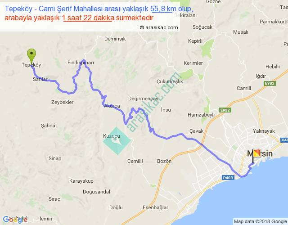The height and width of the screenshot is (225, 288).
Task: Click the Zeybekler village label
Action: pos(62,102)
